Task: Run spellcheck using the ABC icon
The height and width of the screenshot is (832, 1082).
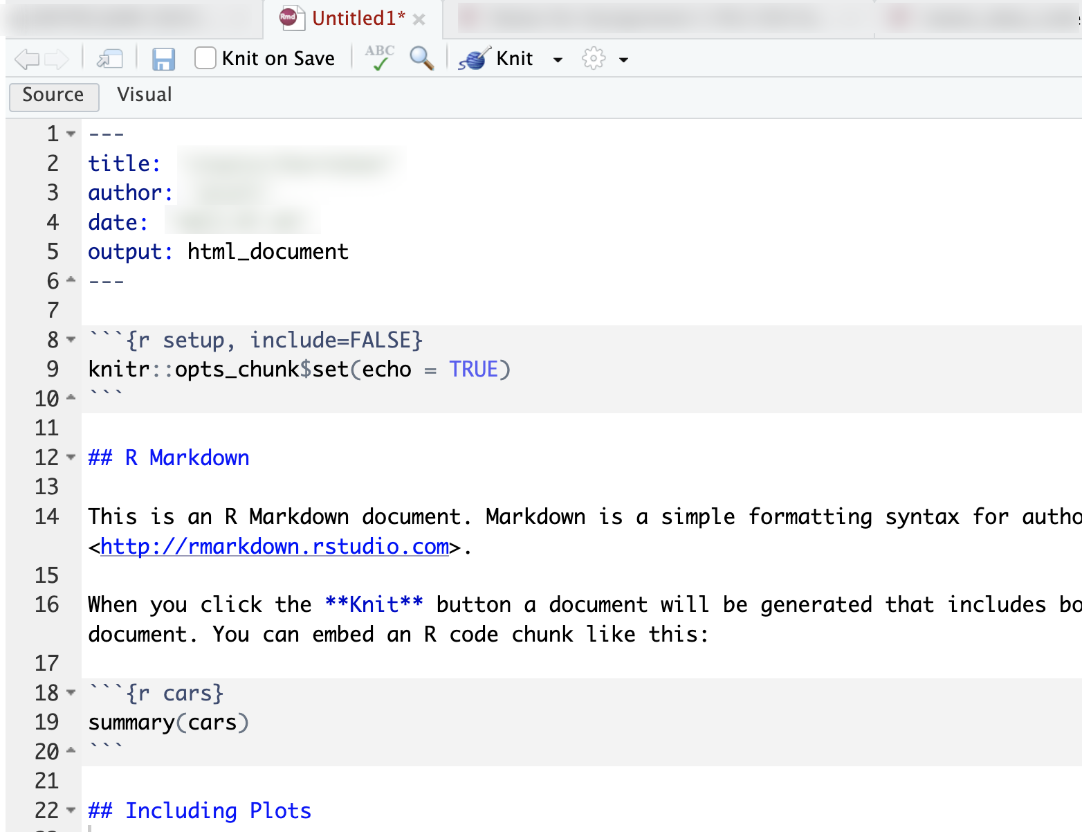Action: point(378,58)
